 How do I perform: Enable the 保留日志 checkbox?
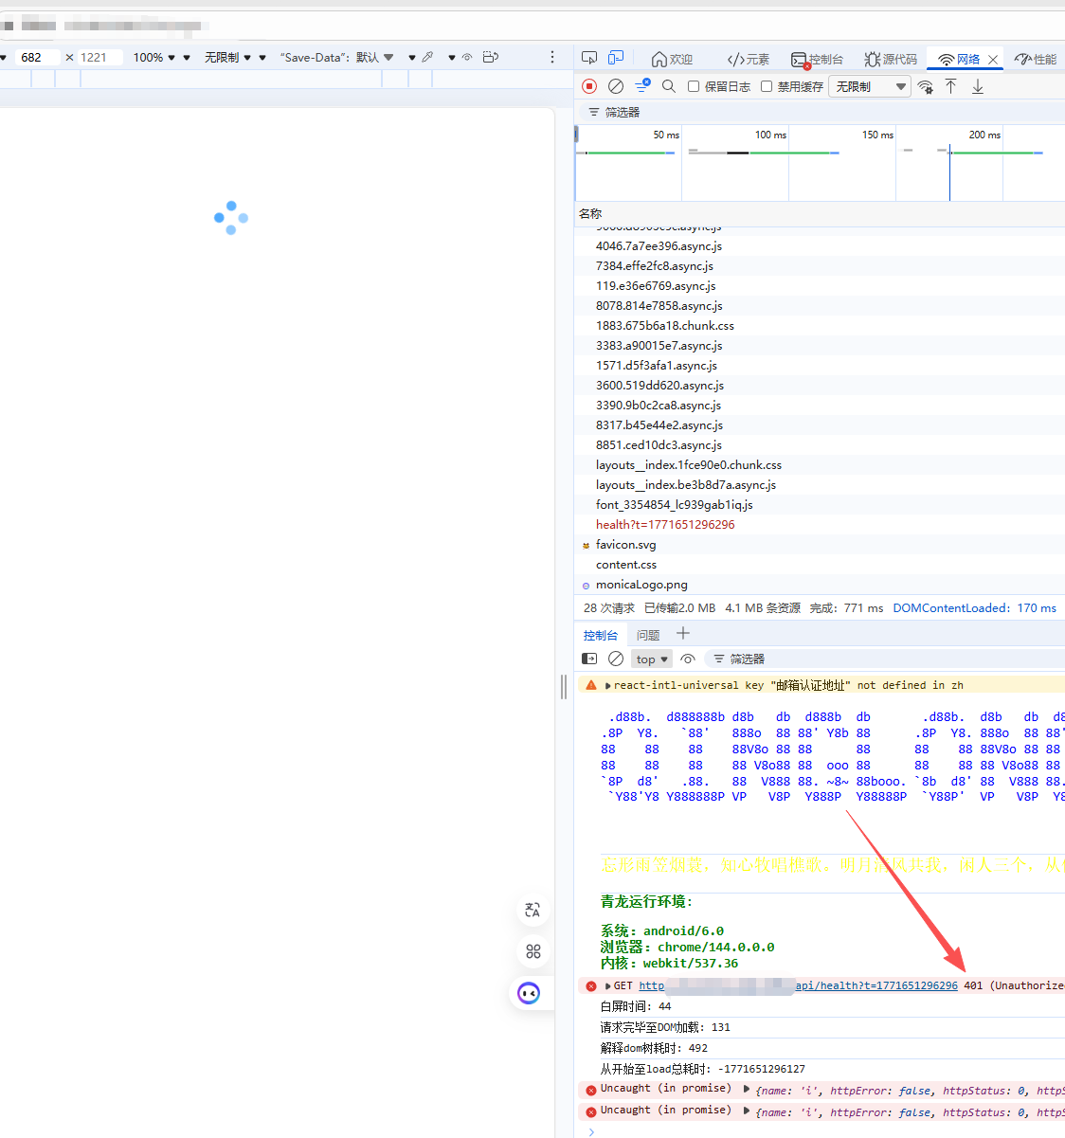694,86
